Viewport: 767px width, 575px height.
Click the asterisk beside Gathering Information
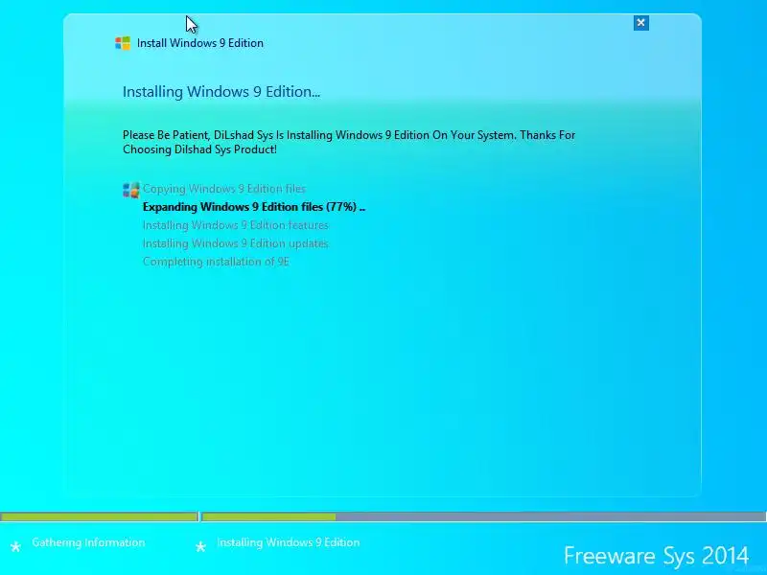click(x=15, y=546)
